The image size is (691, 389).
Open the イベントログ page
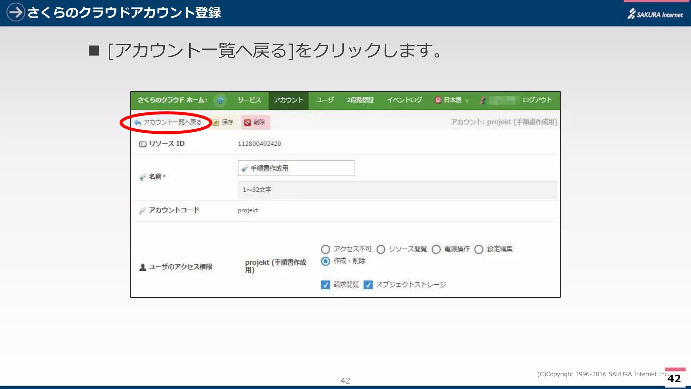click(404, 100)
